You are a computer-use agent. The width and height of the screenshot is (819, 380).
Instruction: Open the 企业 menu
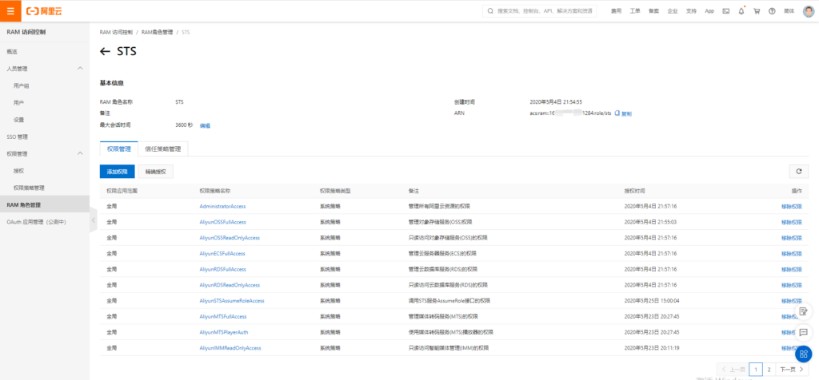pos(672,11)
